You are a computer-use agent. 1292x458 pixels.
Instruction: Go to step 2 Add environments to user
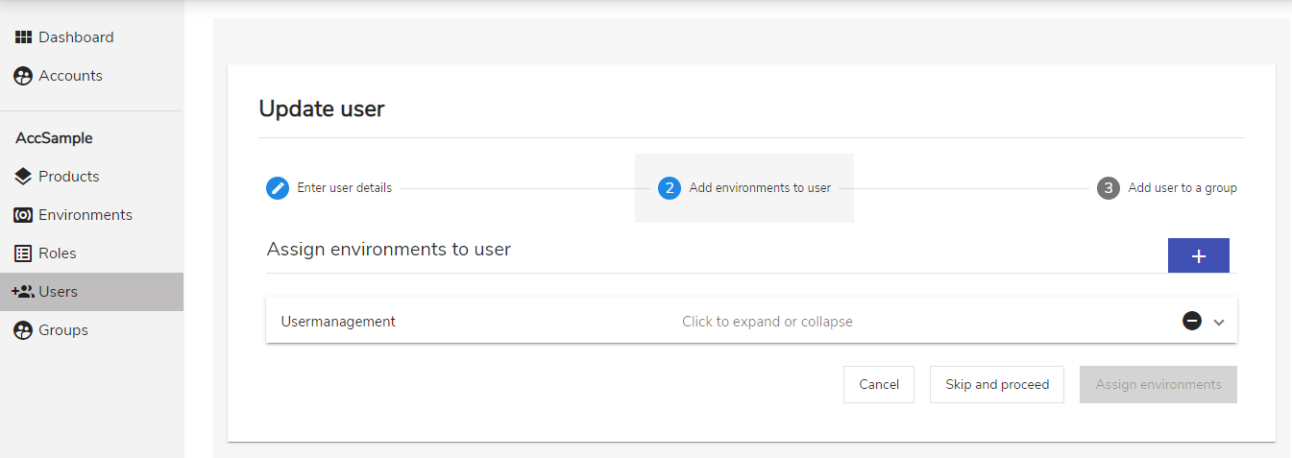pyautogui.click(x=744, y=188)
